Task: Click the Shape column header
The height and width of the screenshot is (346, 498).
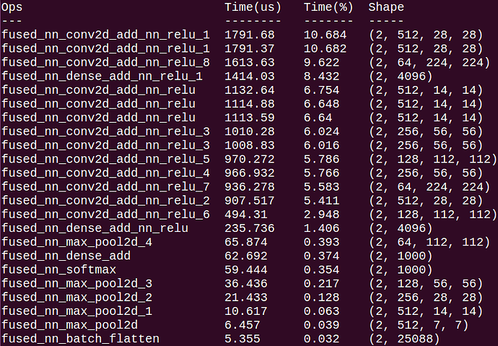Action: pos(386,7)
